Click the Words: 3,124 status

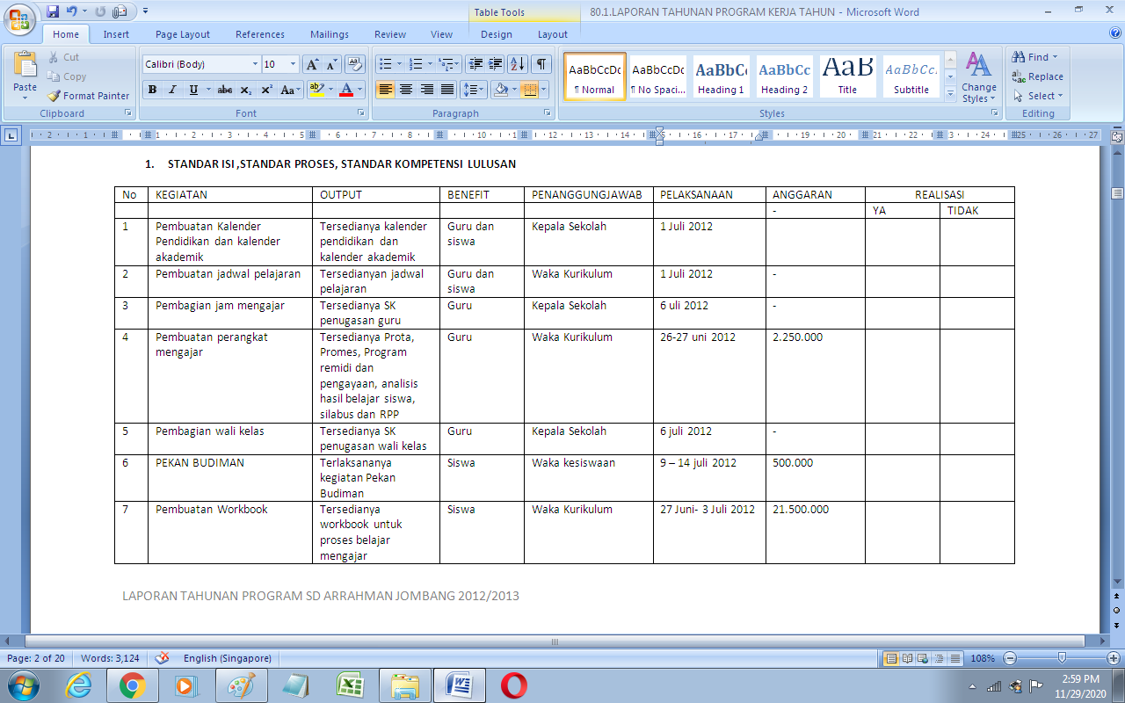click(x=110, y=658)
